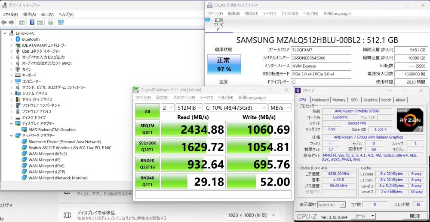Click the ディスプレイの解像度 icon in Settings
The image size is (430, 222).
coord(67,215)
